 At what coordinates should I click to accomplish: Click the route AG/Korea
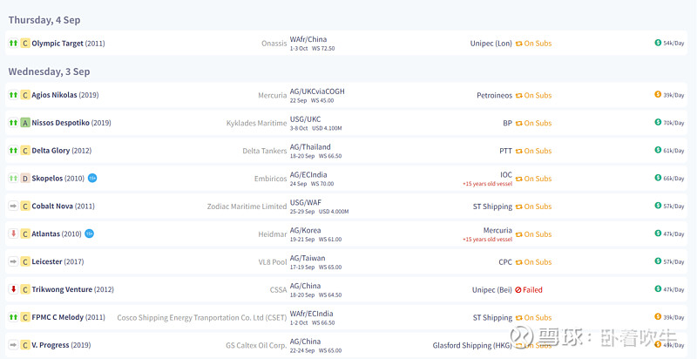(305, 230)
